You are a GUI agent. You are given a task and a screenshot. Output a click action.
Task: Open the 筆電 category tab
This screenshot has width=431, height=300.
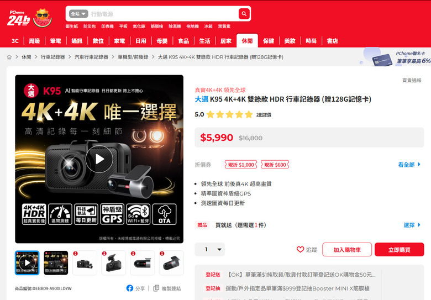[56, 41]
